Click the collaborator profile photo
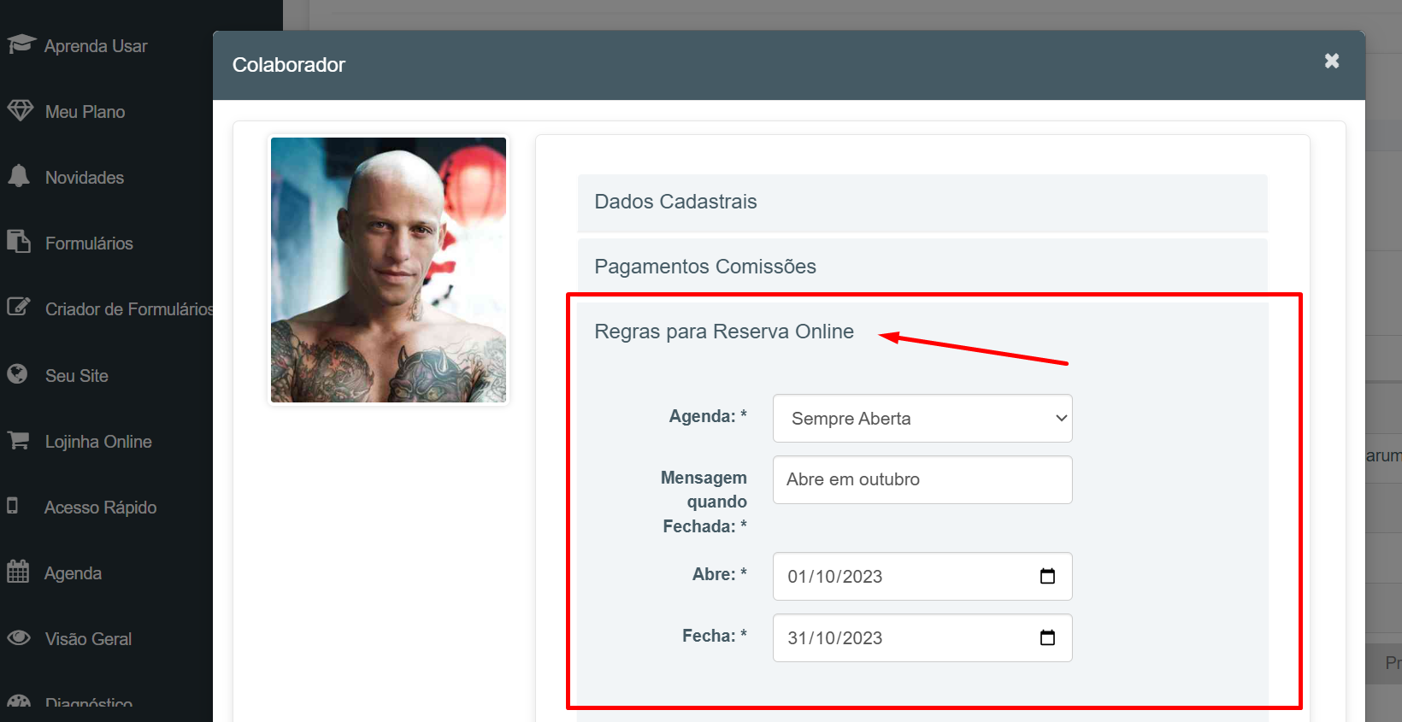This screenshot has width=1402, height=722. point(388,270)
